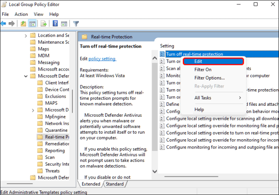Viewport: 279px width, 195px height.
Task: Choose Edit from the context menu
Action: [x=213, y=61]
